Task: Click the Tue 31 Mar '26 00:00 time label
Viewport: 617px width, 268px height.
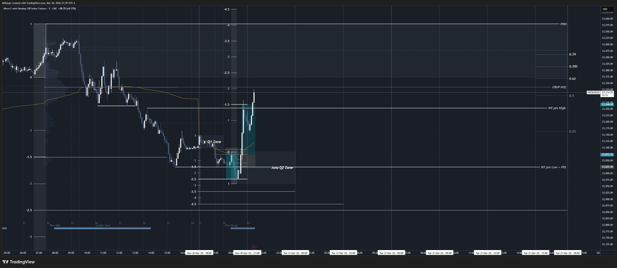Action: click(295, 253)
